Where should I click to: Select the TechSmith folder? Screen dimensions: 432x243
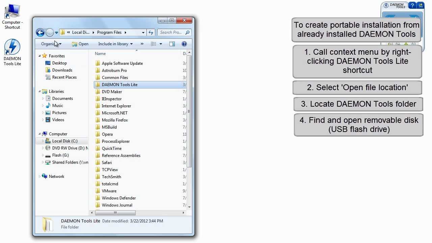click(x=111, y=177)
